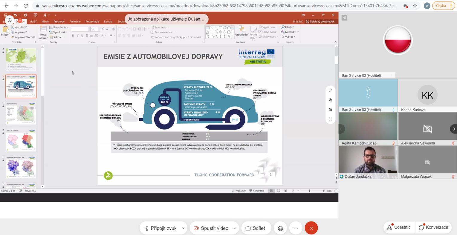Viewport: 457px width, 235px height.
Task: Click the Underline icon in the ribbon
Action: [x=82, y=36]
